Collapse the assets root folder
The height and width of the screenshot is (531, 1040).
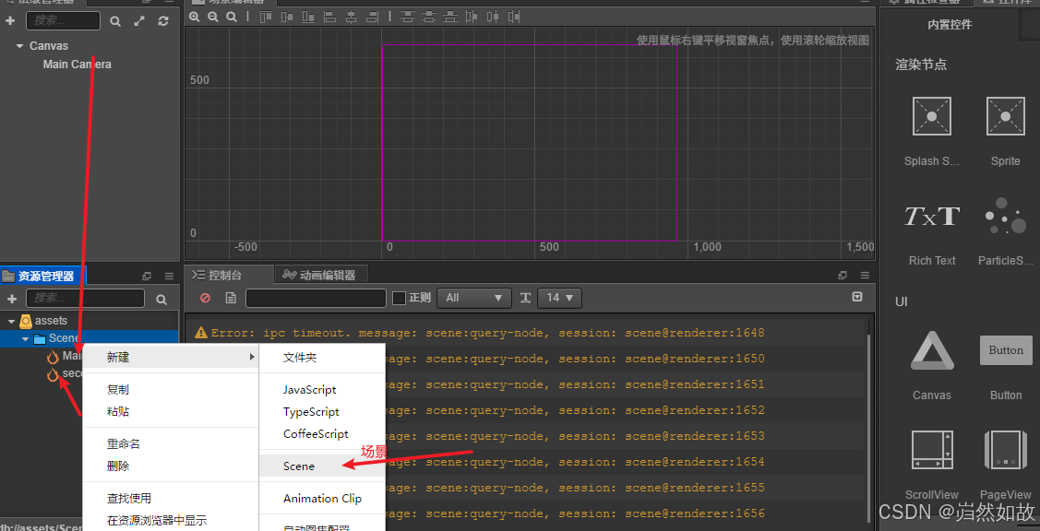11,321
